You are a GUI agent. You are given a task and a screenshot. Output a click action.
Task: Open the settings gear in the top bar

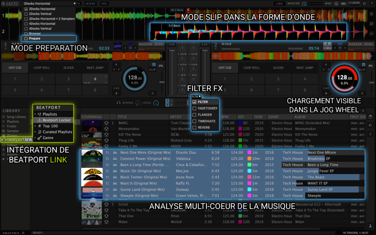364,3
